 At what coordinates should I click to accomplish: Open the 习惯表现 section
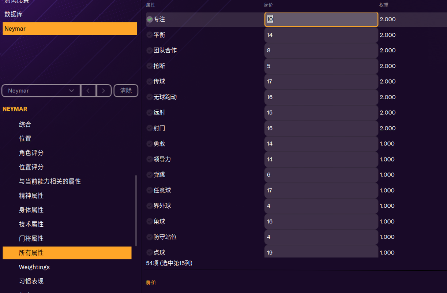(31, 281)
